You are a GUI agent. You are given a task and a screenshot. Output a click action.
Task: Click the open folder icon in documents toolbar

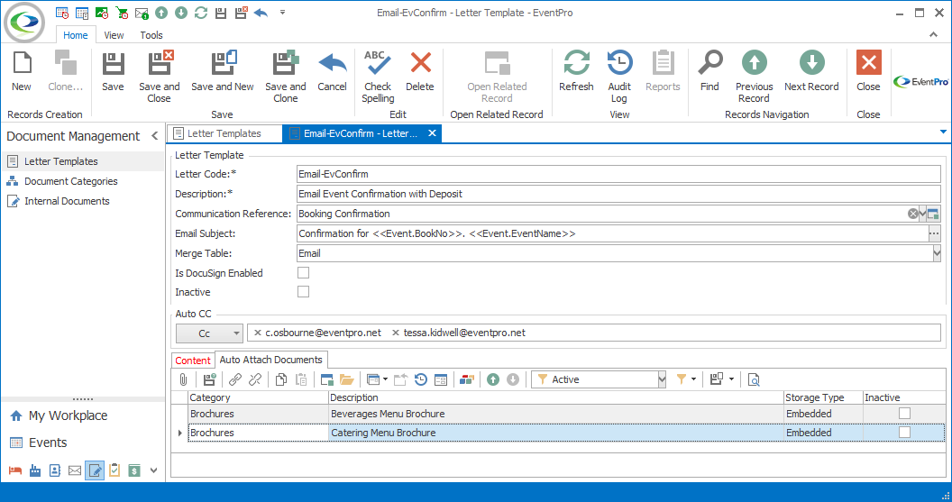[347, 380]
